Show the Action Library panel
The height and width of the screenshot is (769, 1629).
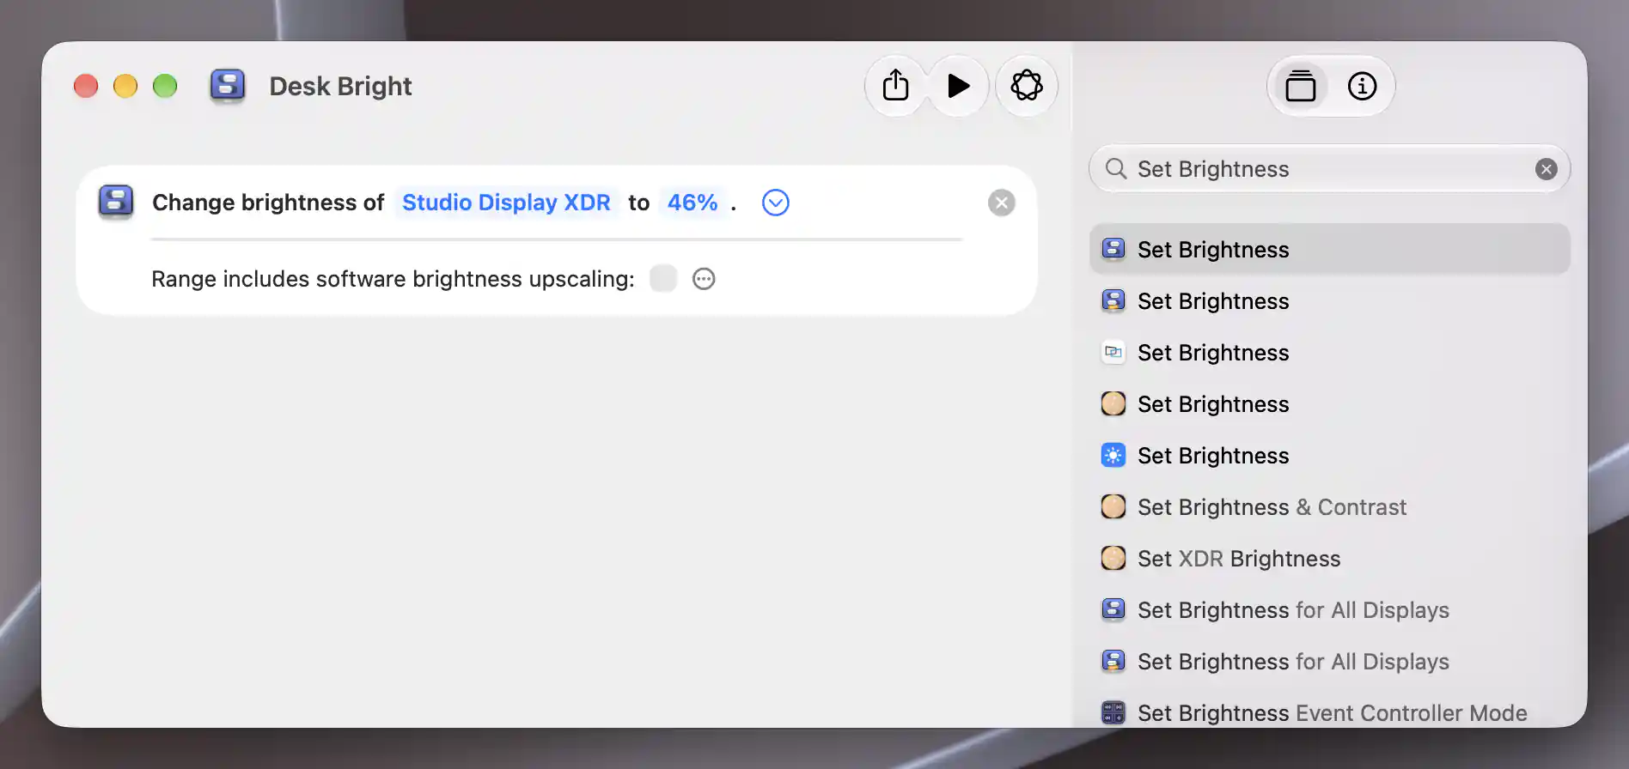pyautogui.click(x=1300, y=86)
